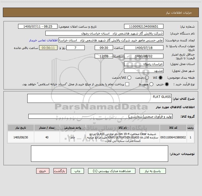The width and height of the screenshot is (202, 196).
Task: Enable the اسناد خزانه اسلامی payment checkbox
Action: 127,84
